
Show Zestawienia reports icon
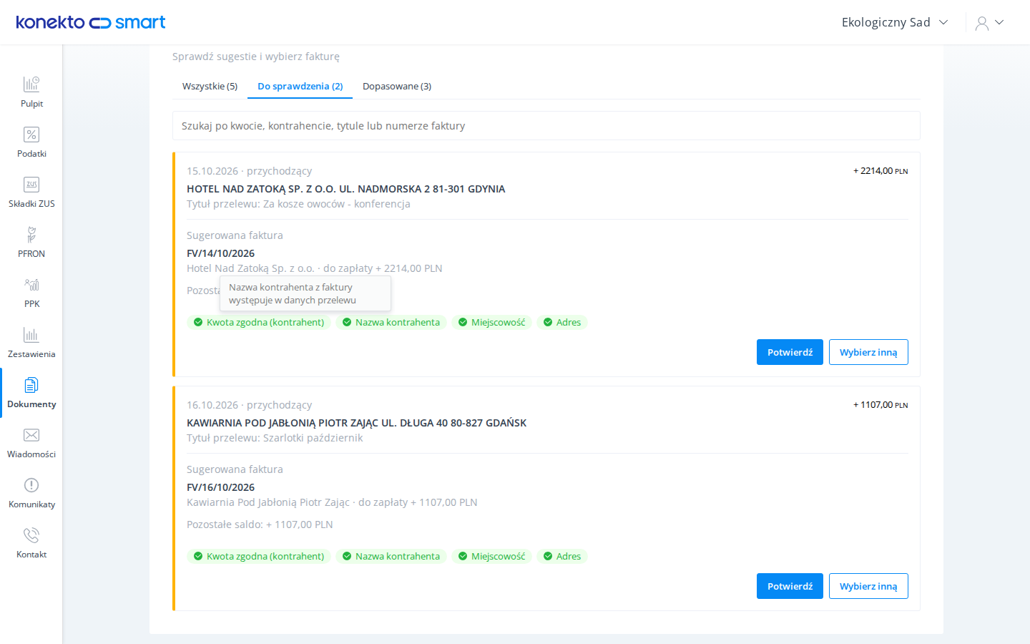pyautogui.click(x=31, y=335)
